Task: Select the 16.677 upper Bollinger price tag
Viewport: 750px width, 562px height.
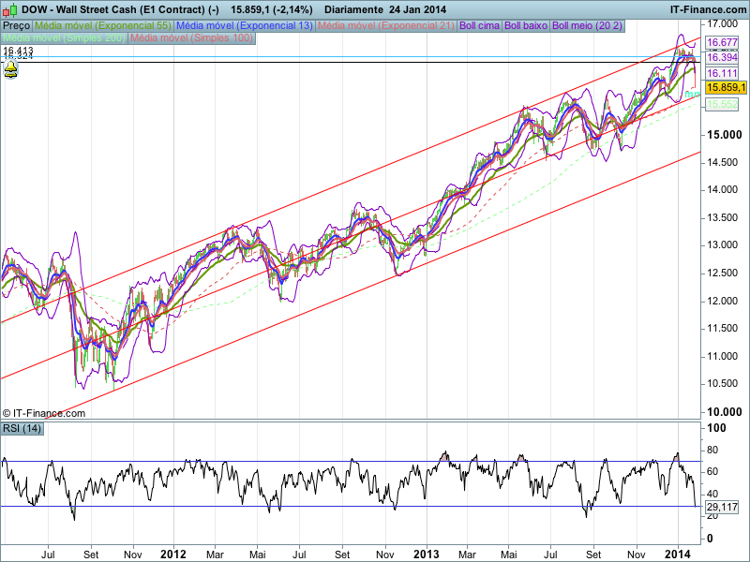Action: click(722, 42)
